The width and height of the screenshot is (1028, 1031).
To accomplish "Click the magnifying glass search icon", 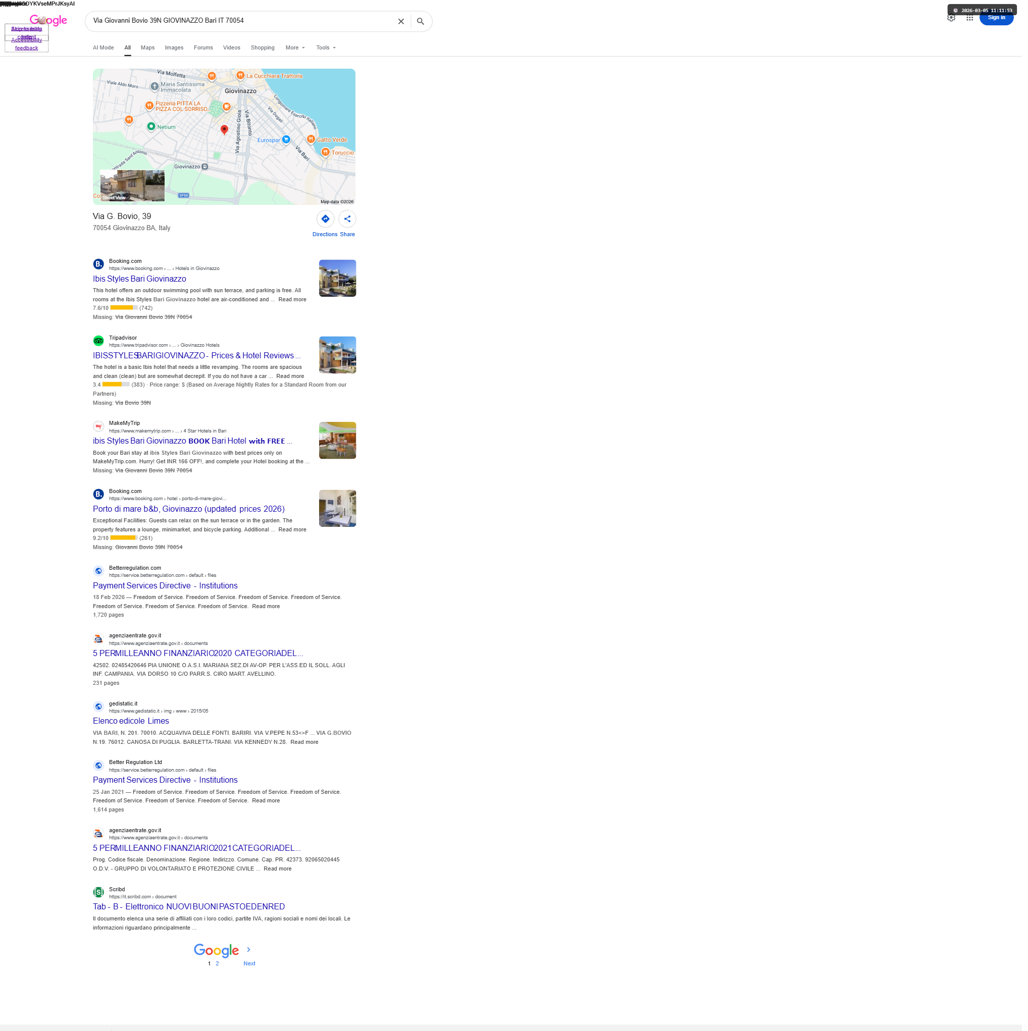I will point(423,21).
